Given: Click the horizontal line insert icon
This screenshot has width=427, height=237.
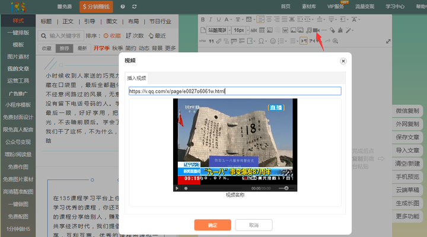Looking at the screenshot, I should (324, 30).
